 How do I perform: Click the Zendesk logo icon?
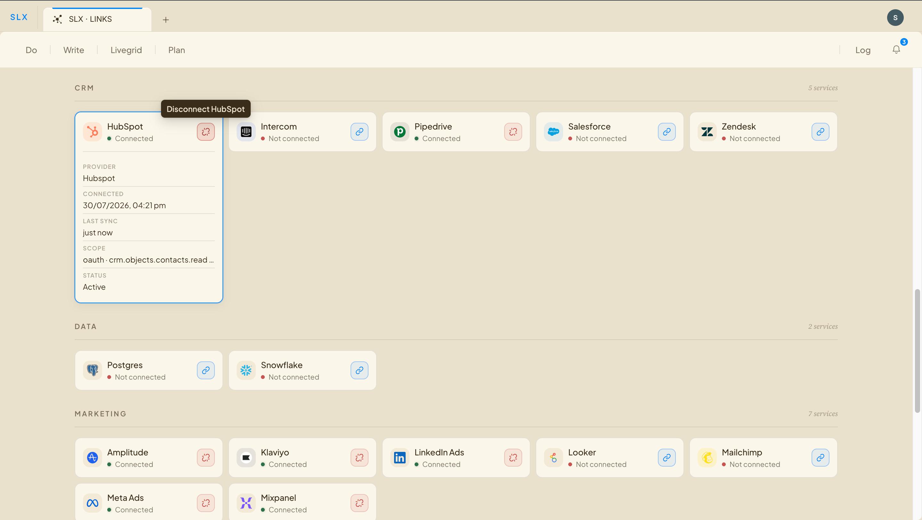707,132
